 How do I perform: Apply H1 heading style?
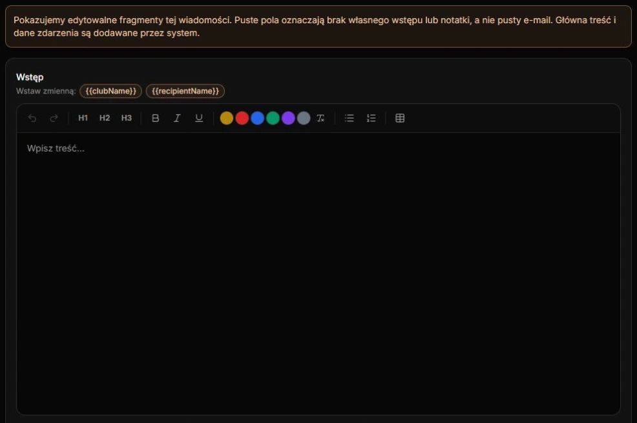click(83, 118)
